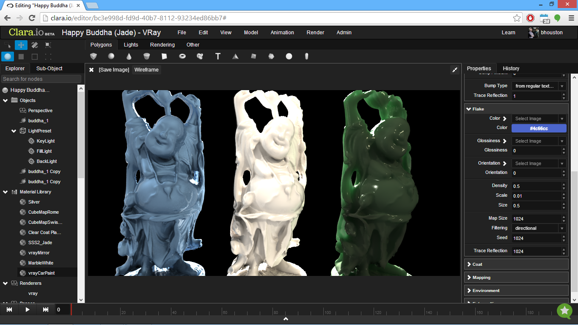
Task: Click the Density value field
Action: [x=537, y=186]
